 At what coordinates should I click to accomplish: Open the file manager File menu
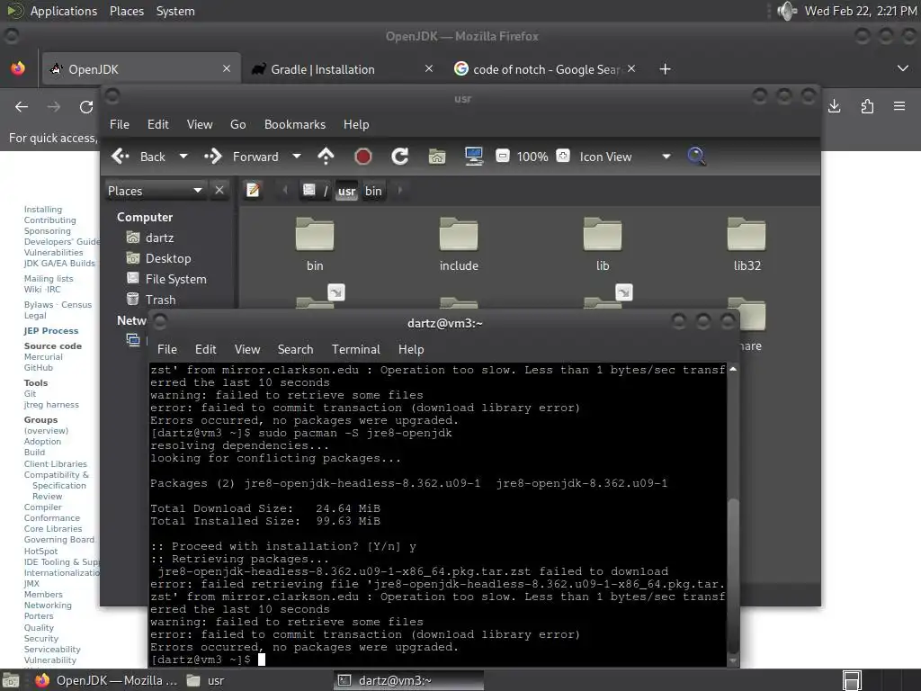point(120,124)
